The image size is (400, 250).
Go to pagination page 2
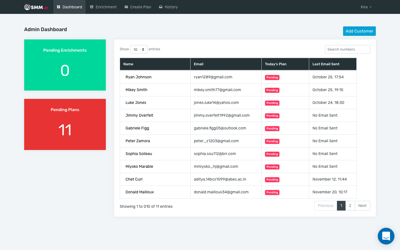pyautogui.click(x=350, y=206)
